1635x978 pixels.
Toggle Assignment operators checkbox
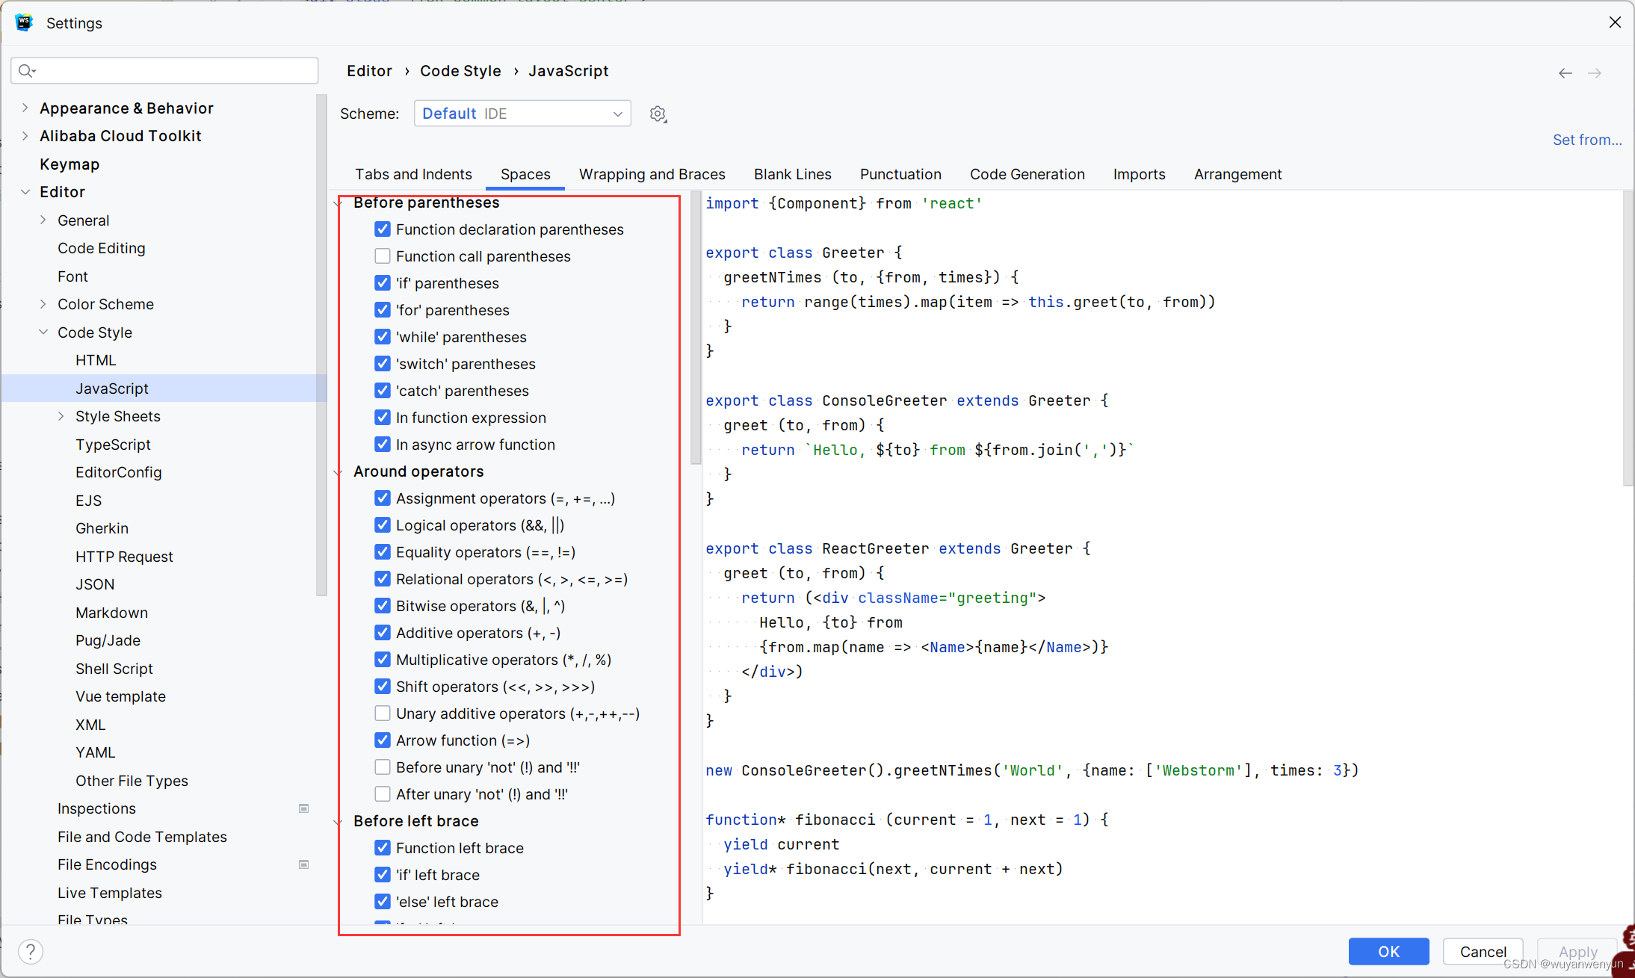pos(383,498)
